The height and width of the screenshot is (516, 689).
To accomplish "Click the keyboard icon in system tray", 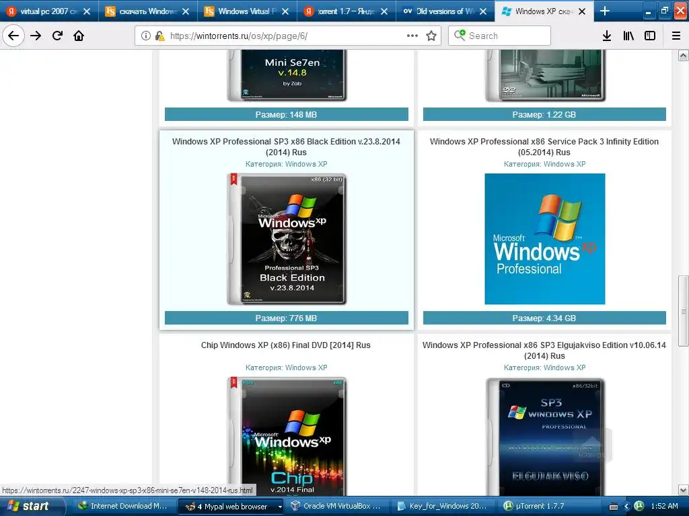I will [614, 507].
